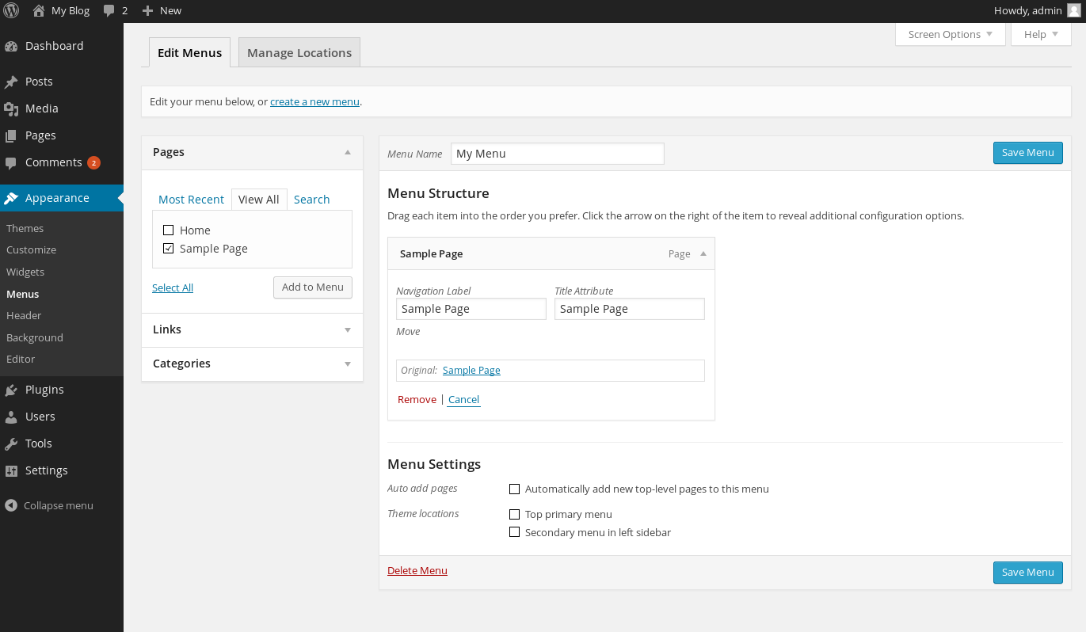Image resolution: width=1086 pixels, height=632 pixels.
Task: Expand the Links panel
Action: tap(347, 329)
